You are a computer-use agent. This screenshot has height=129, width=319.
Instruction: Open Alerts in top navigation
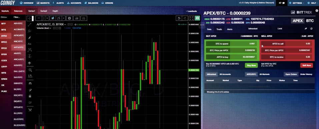(58, 3)
